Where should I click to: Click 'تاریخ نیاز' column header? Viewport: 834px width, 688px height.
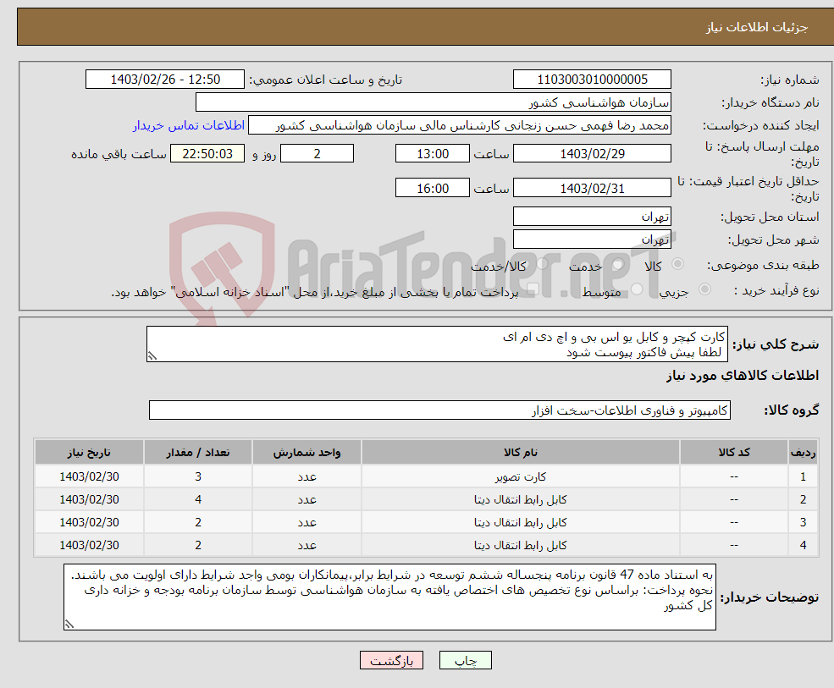89,453
